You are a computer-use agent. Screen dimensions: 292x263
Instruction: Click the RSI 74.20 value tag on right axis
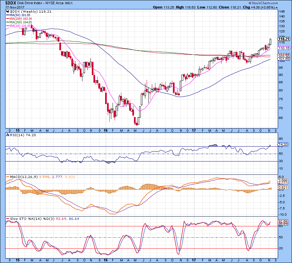pos(283,144)
